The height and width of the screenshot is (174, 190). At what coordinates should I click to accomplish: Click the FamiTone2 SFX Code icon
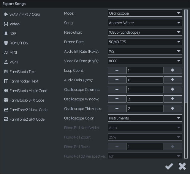tap(6, 119)
